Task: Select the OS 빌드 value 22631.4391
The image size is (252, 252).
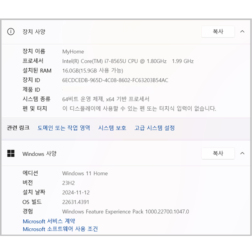Action: pos(76,202)
